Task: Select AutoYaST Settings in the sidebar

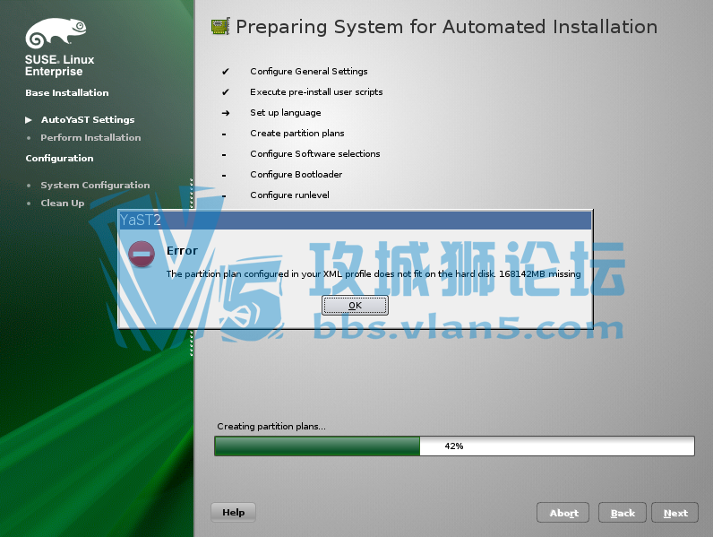Action: pyautogui.click(x=88, y=120)
